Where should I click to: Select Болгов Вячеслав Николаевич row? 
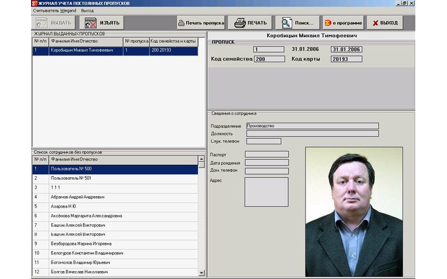pos(115,272)
